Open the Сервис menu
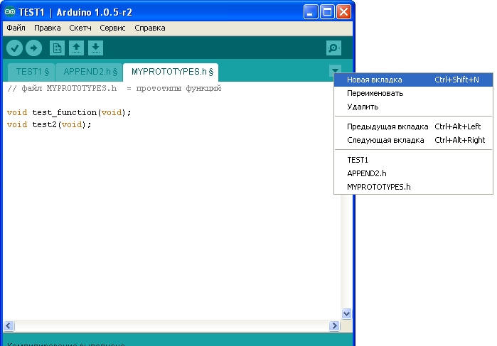497x346 pixels. tap(112, 28)
